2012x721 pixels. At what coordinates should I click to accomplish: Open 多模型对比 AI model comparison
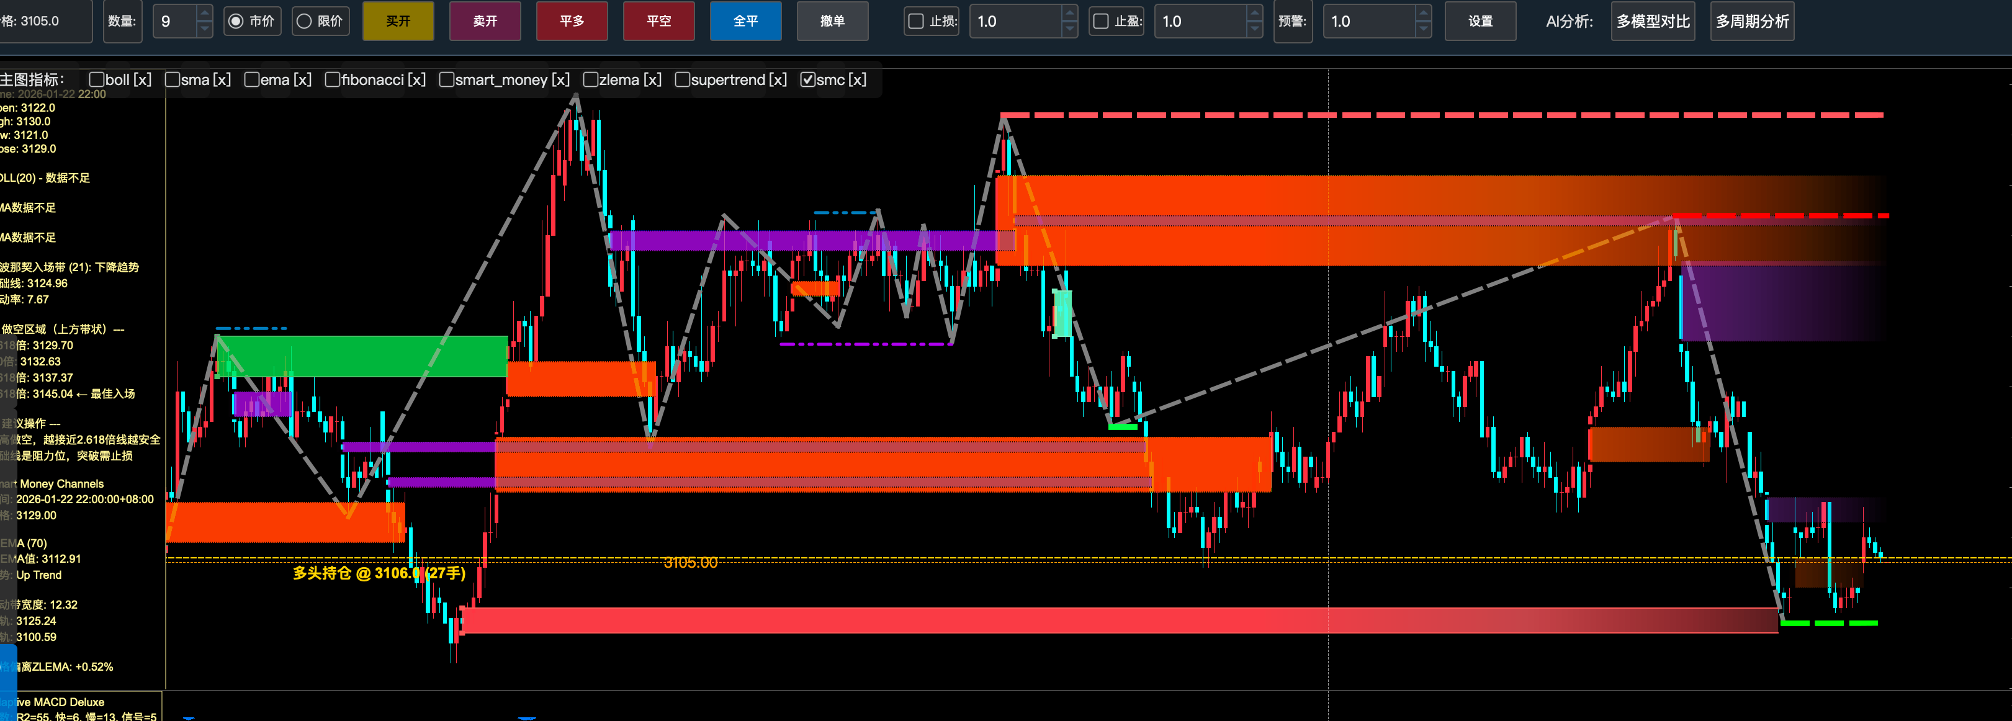[1653, 21]
